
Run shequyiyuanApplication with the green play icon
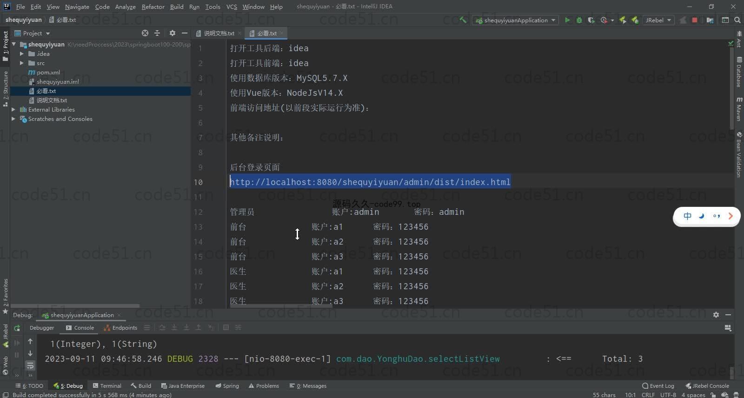(567, 20)
